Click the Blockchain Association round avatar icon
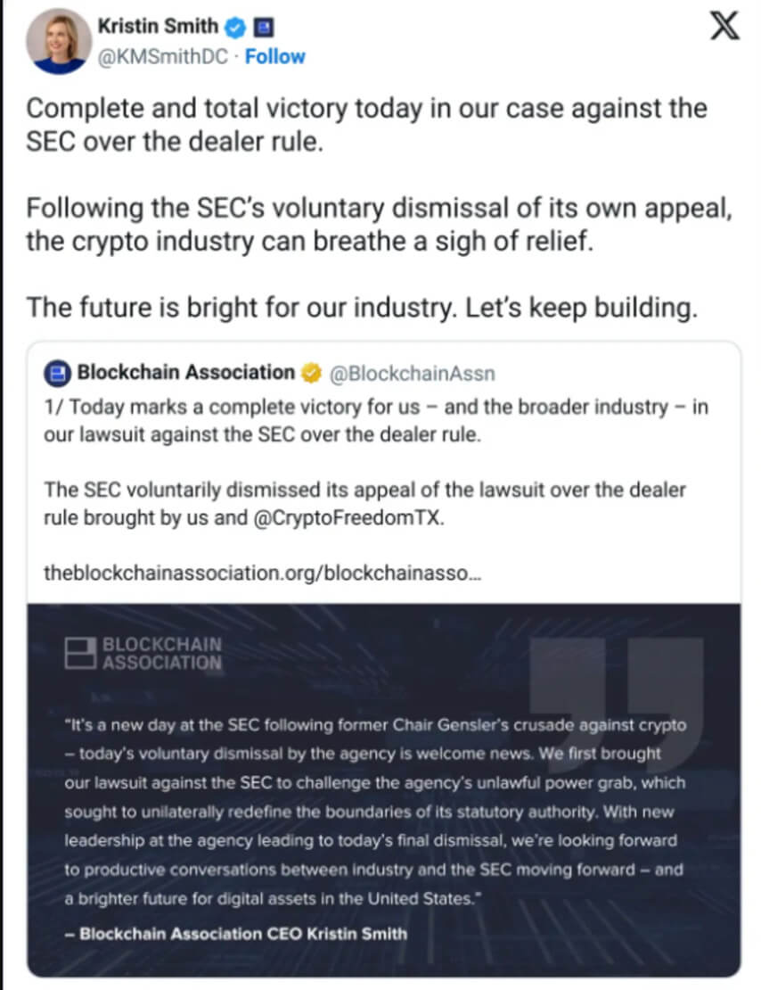Viewport: 761px width, 990px height. tap(57, 373)
